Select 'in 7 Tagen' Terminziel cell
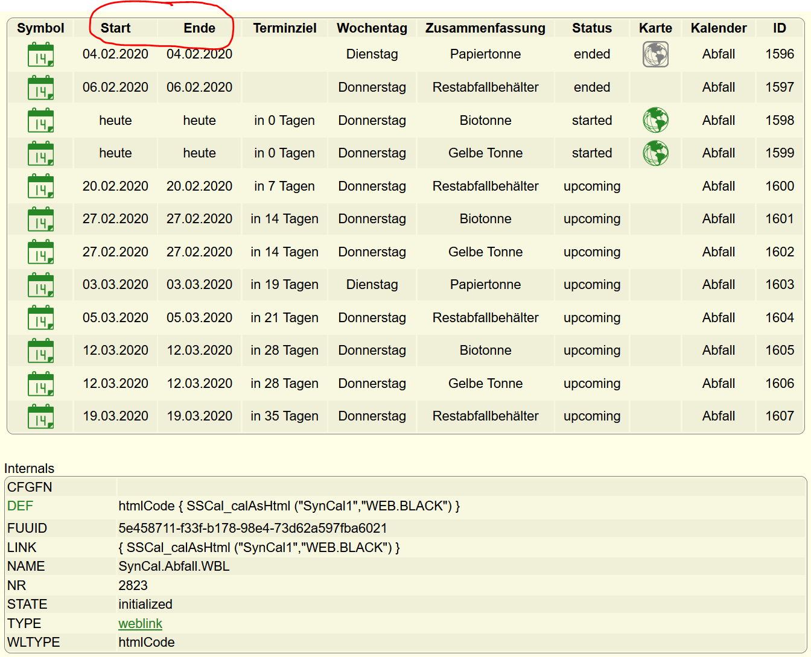 [285, 186]
